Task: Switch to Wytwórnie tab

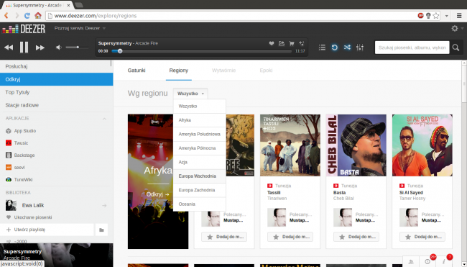Action: [223, 71]
